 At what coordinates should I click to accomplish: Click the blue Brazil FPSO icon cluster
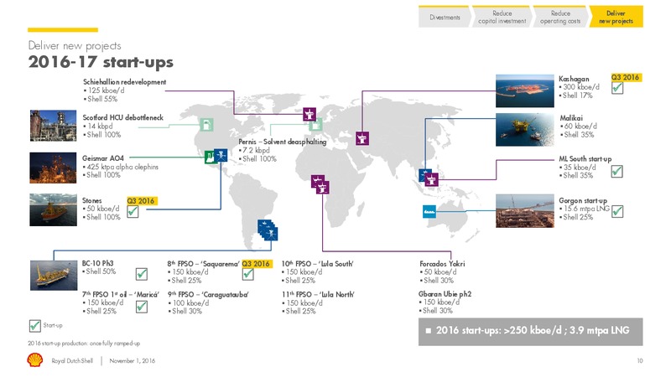[268, 230]
